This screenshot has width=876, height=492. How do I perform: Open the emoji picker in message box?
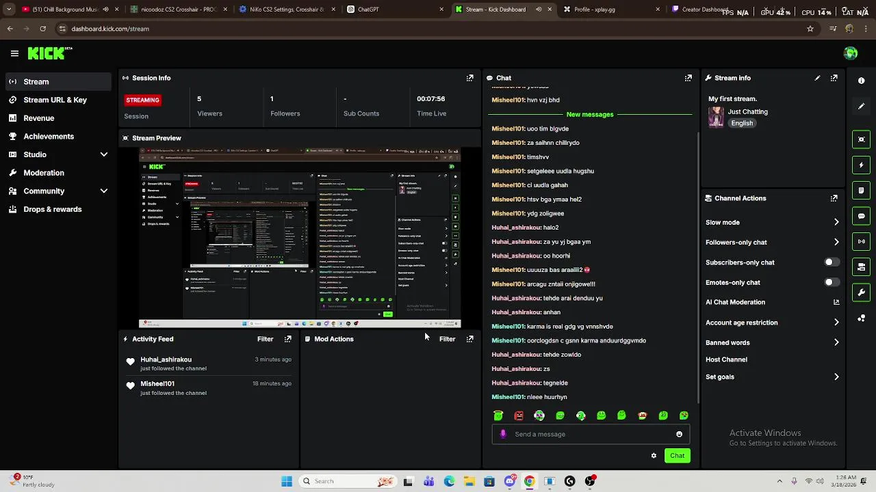[679, 434]
